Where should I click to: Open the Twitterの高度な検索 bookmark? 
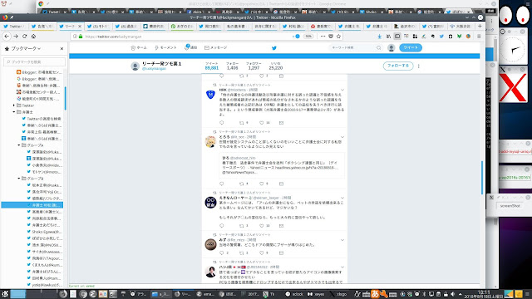pyautogui.click(x=42, y=119)
